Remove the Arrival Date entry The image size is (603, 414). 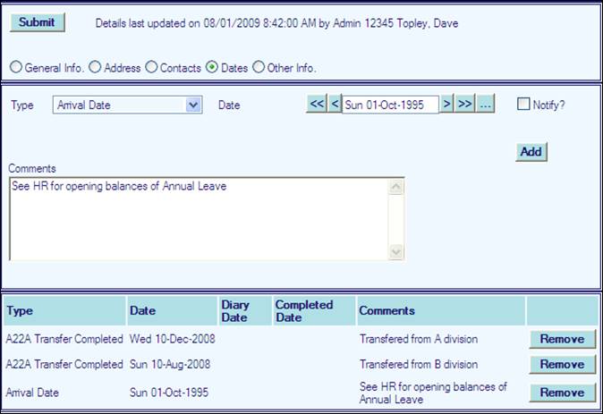tap(561, 393)
